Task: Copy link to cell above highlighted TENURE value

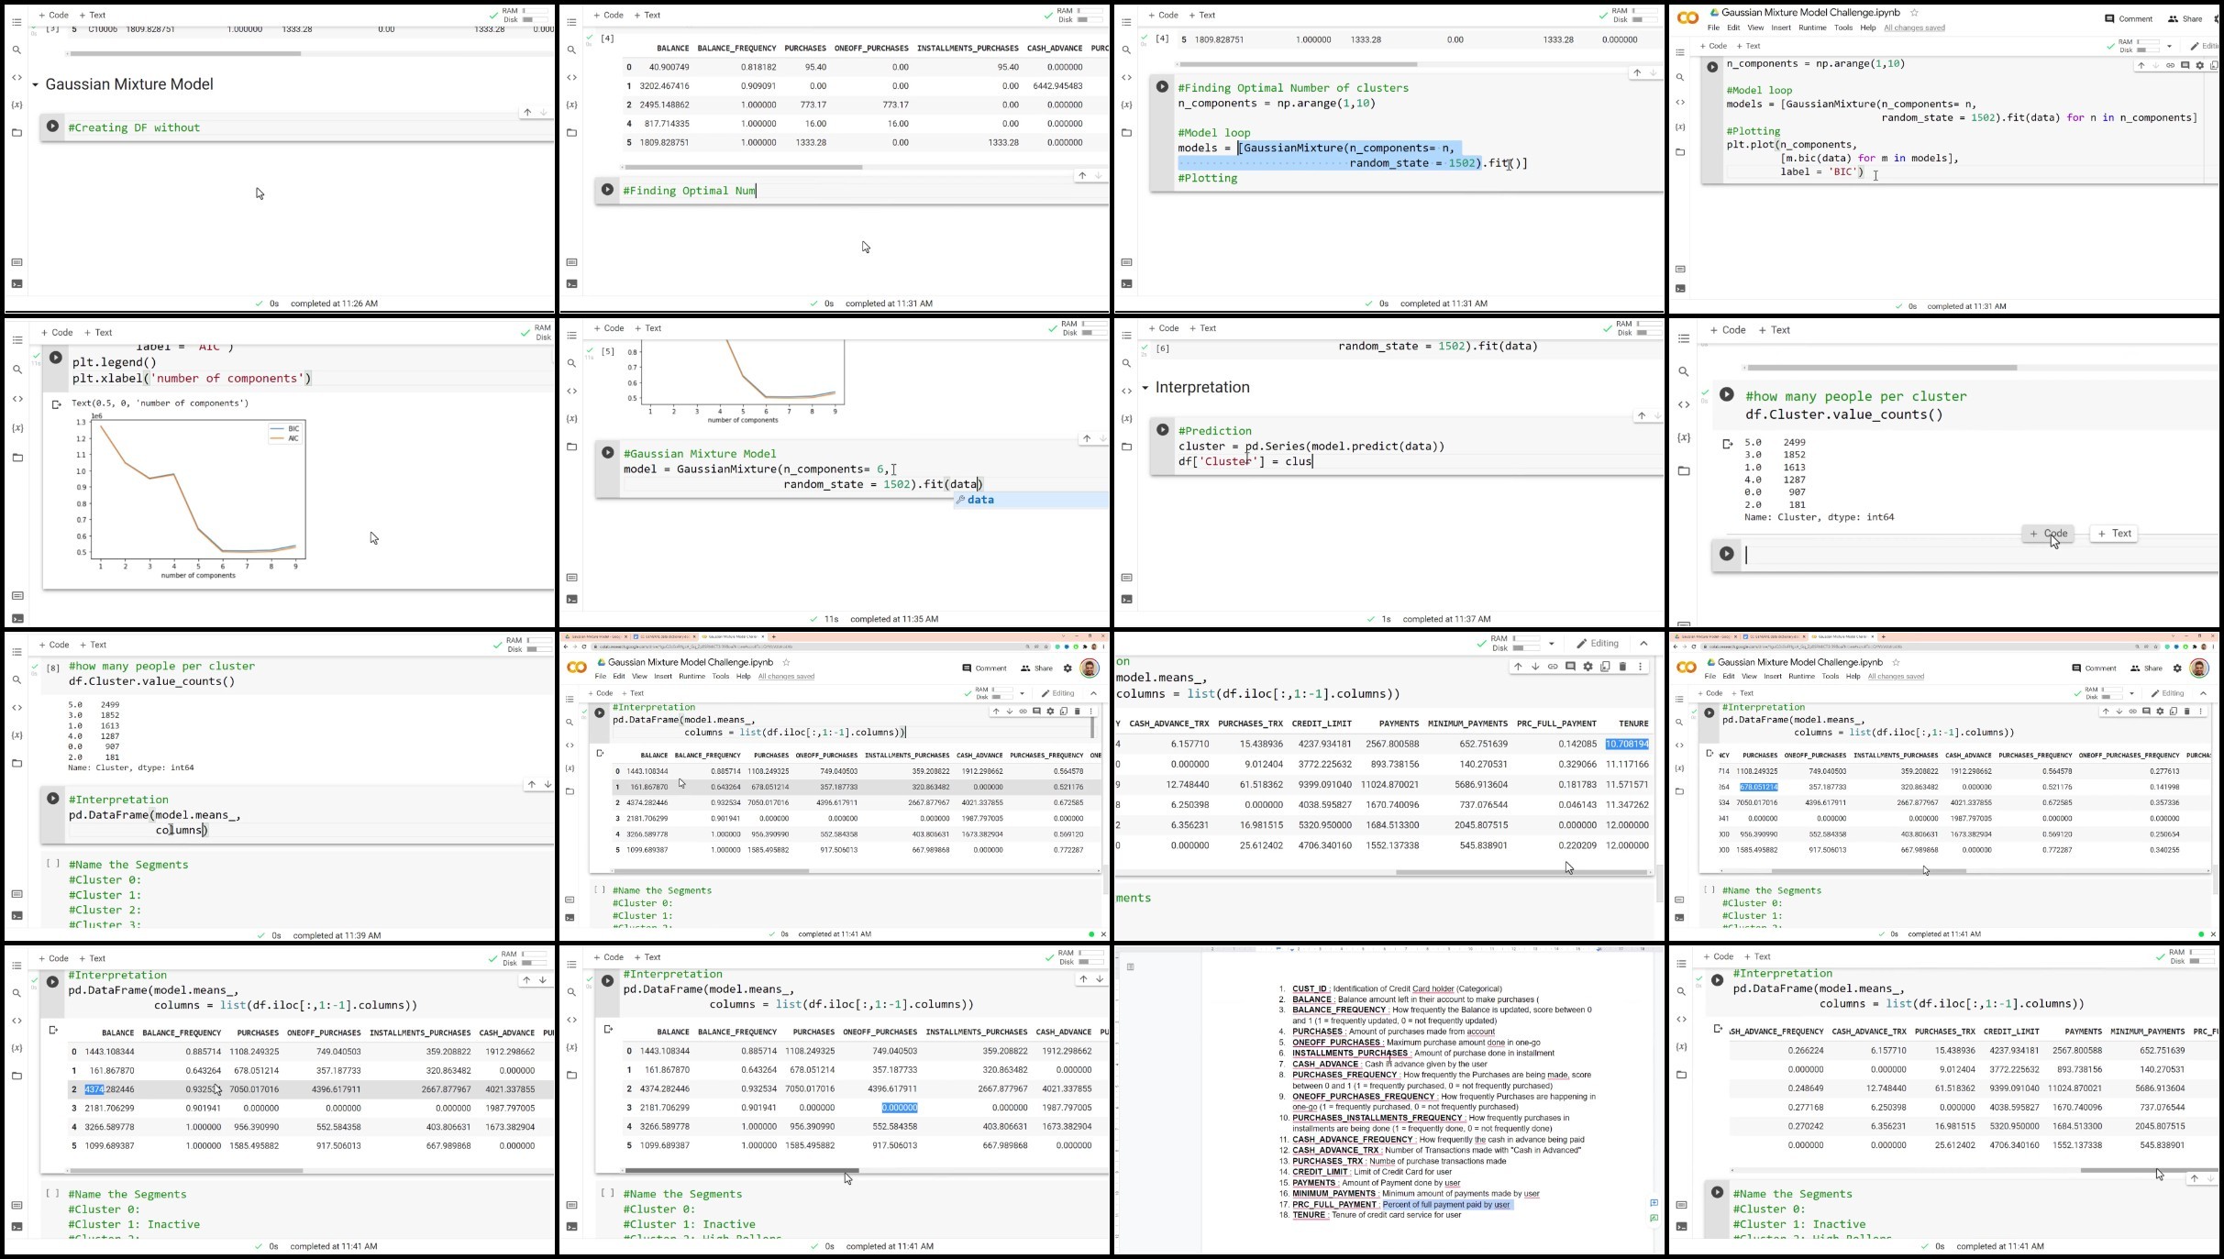Action: pyautogui.click(x=1553, y=667)
